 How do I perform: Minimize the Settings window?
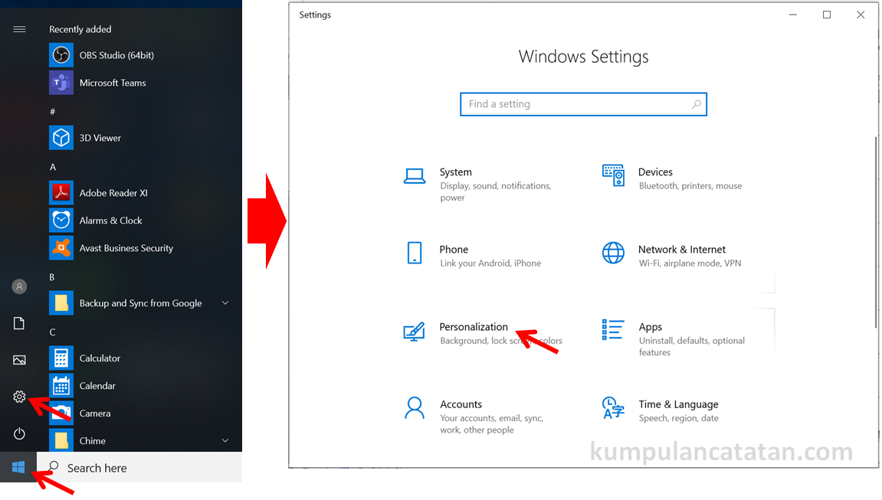click(792, 15)
